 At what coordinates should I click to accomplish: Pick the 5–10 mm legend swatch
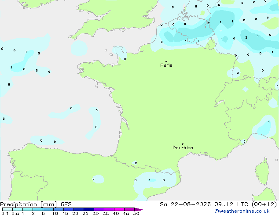point(48,209)
